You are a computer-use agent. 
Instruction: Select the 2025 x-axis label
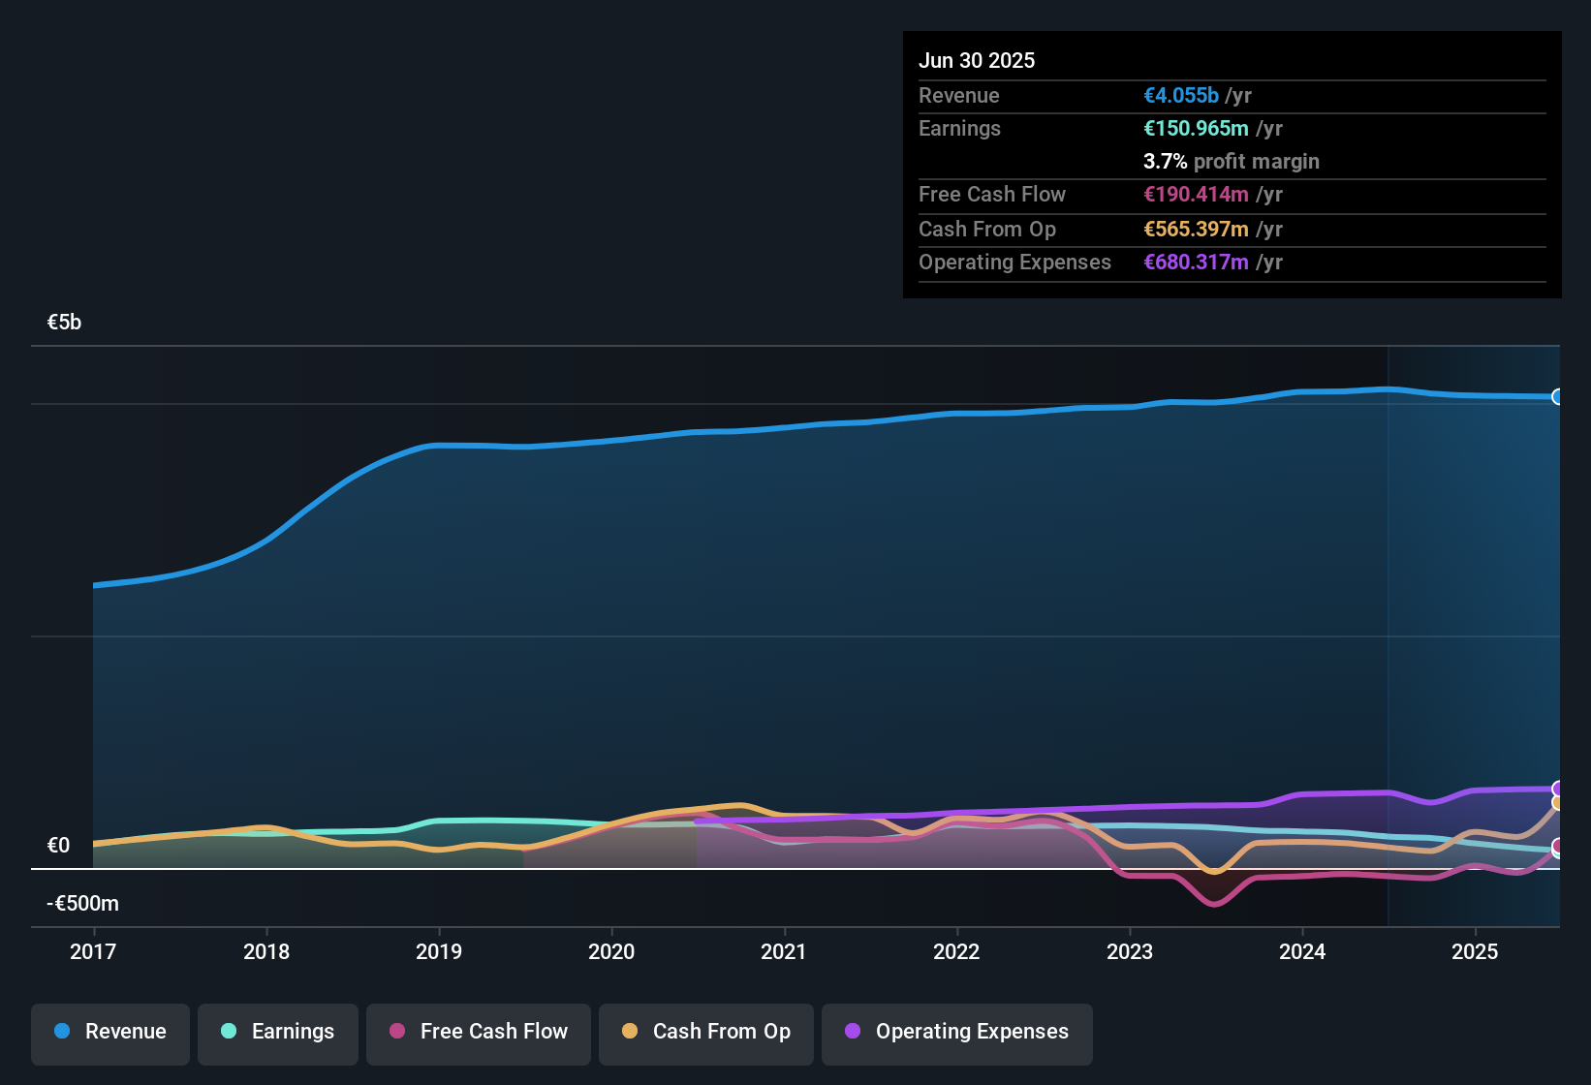1475,951
